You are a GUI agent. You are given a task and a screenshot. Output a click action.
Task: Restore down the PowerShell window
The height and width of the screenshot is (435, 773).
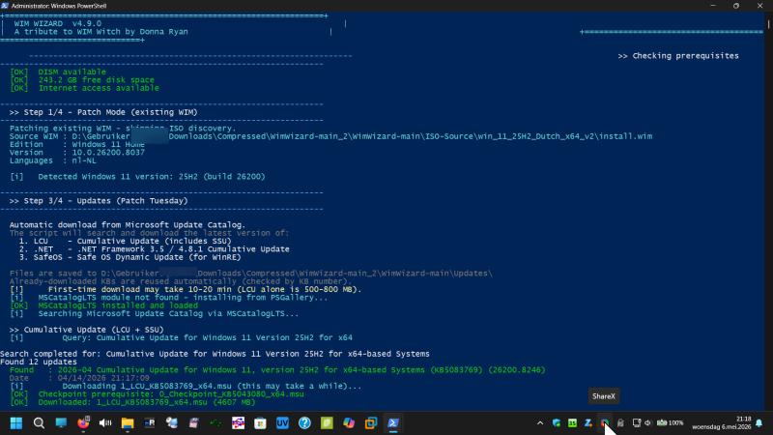coord(736,6)
